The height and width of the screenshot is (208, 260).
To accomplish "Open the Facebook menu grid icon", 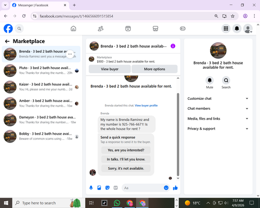I will tap(226, 29).
